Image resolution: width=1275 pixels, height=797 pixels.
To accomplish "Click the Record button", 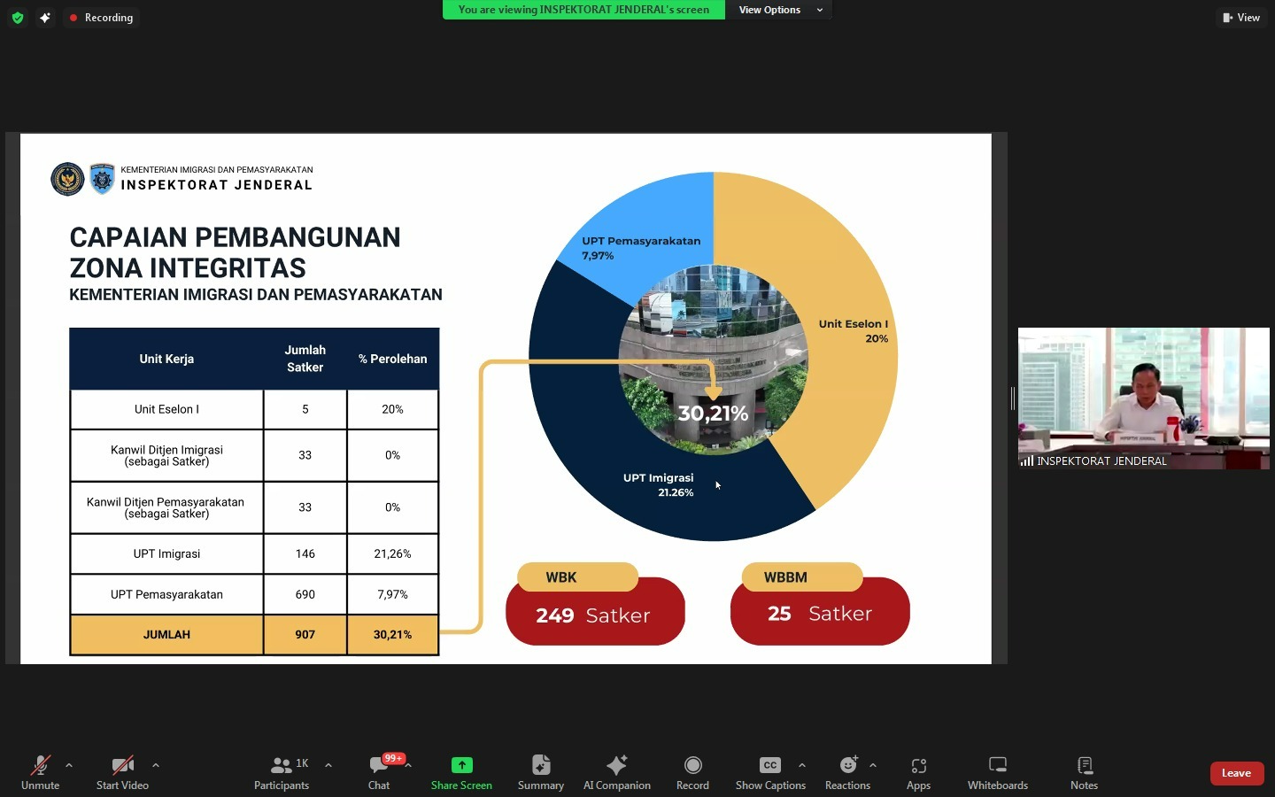I will coord(692,771).
